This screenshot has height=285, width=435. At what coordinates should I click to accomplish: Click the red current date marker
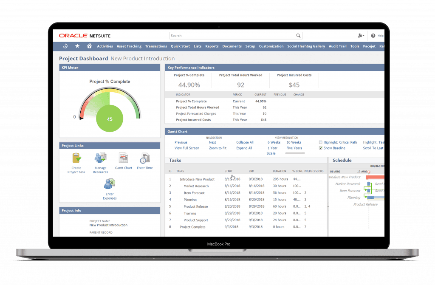coord(369,172)
